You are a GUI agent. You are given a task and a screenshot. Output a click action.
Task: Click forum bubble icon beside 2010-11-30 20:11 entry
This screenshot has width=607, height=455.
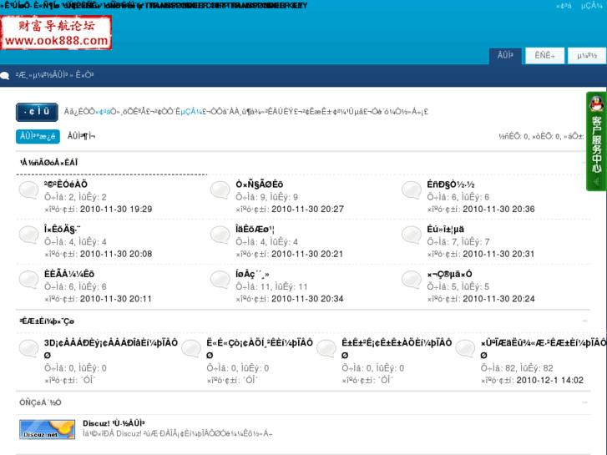pyautogui.click(x=29, y=280)
